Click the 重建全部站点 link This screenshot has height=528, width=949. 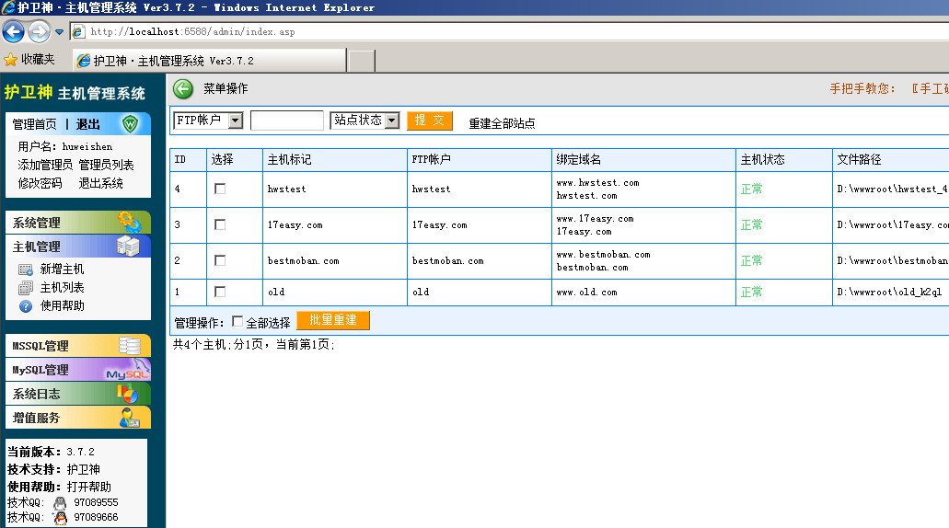point(502,123)
